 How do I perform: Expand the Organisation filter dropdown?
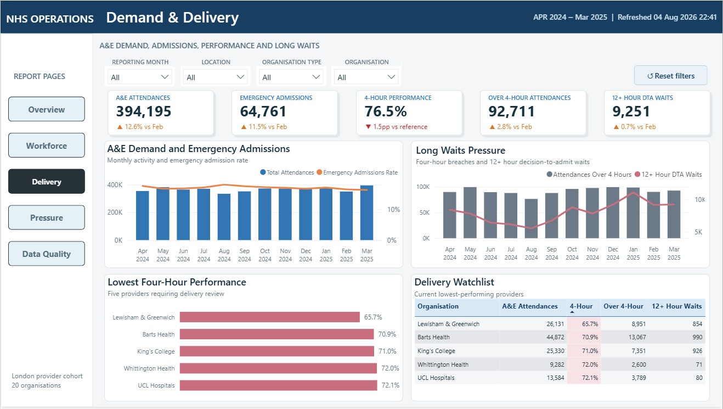click(x=367, y=77)
